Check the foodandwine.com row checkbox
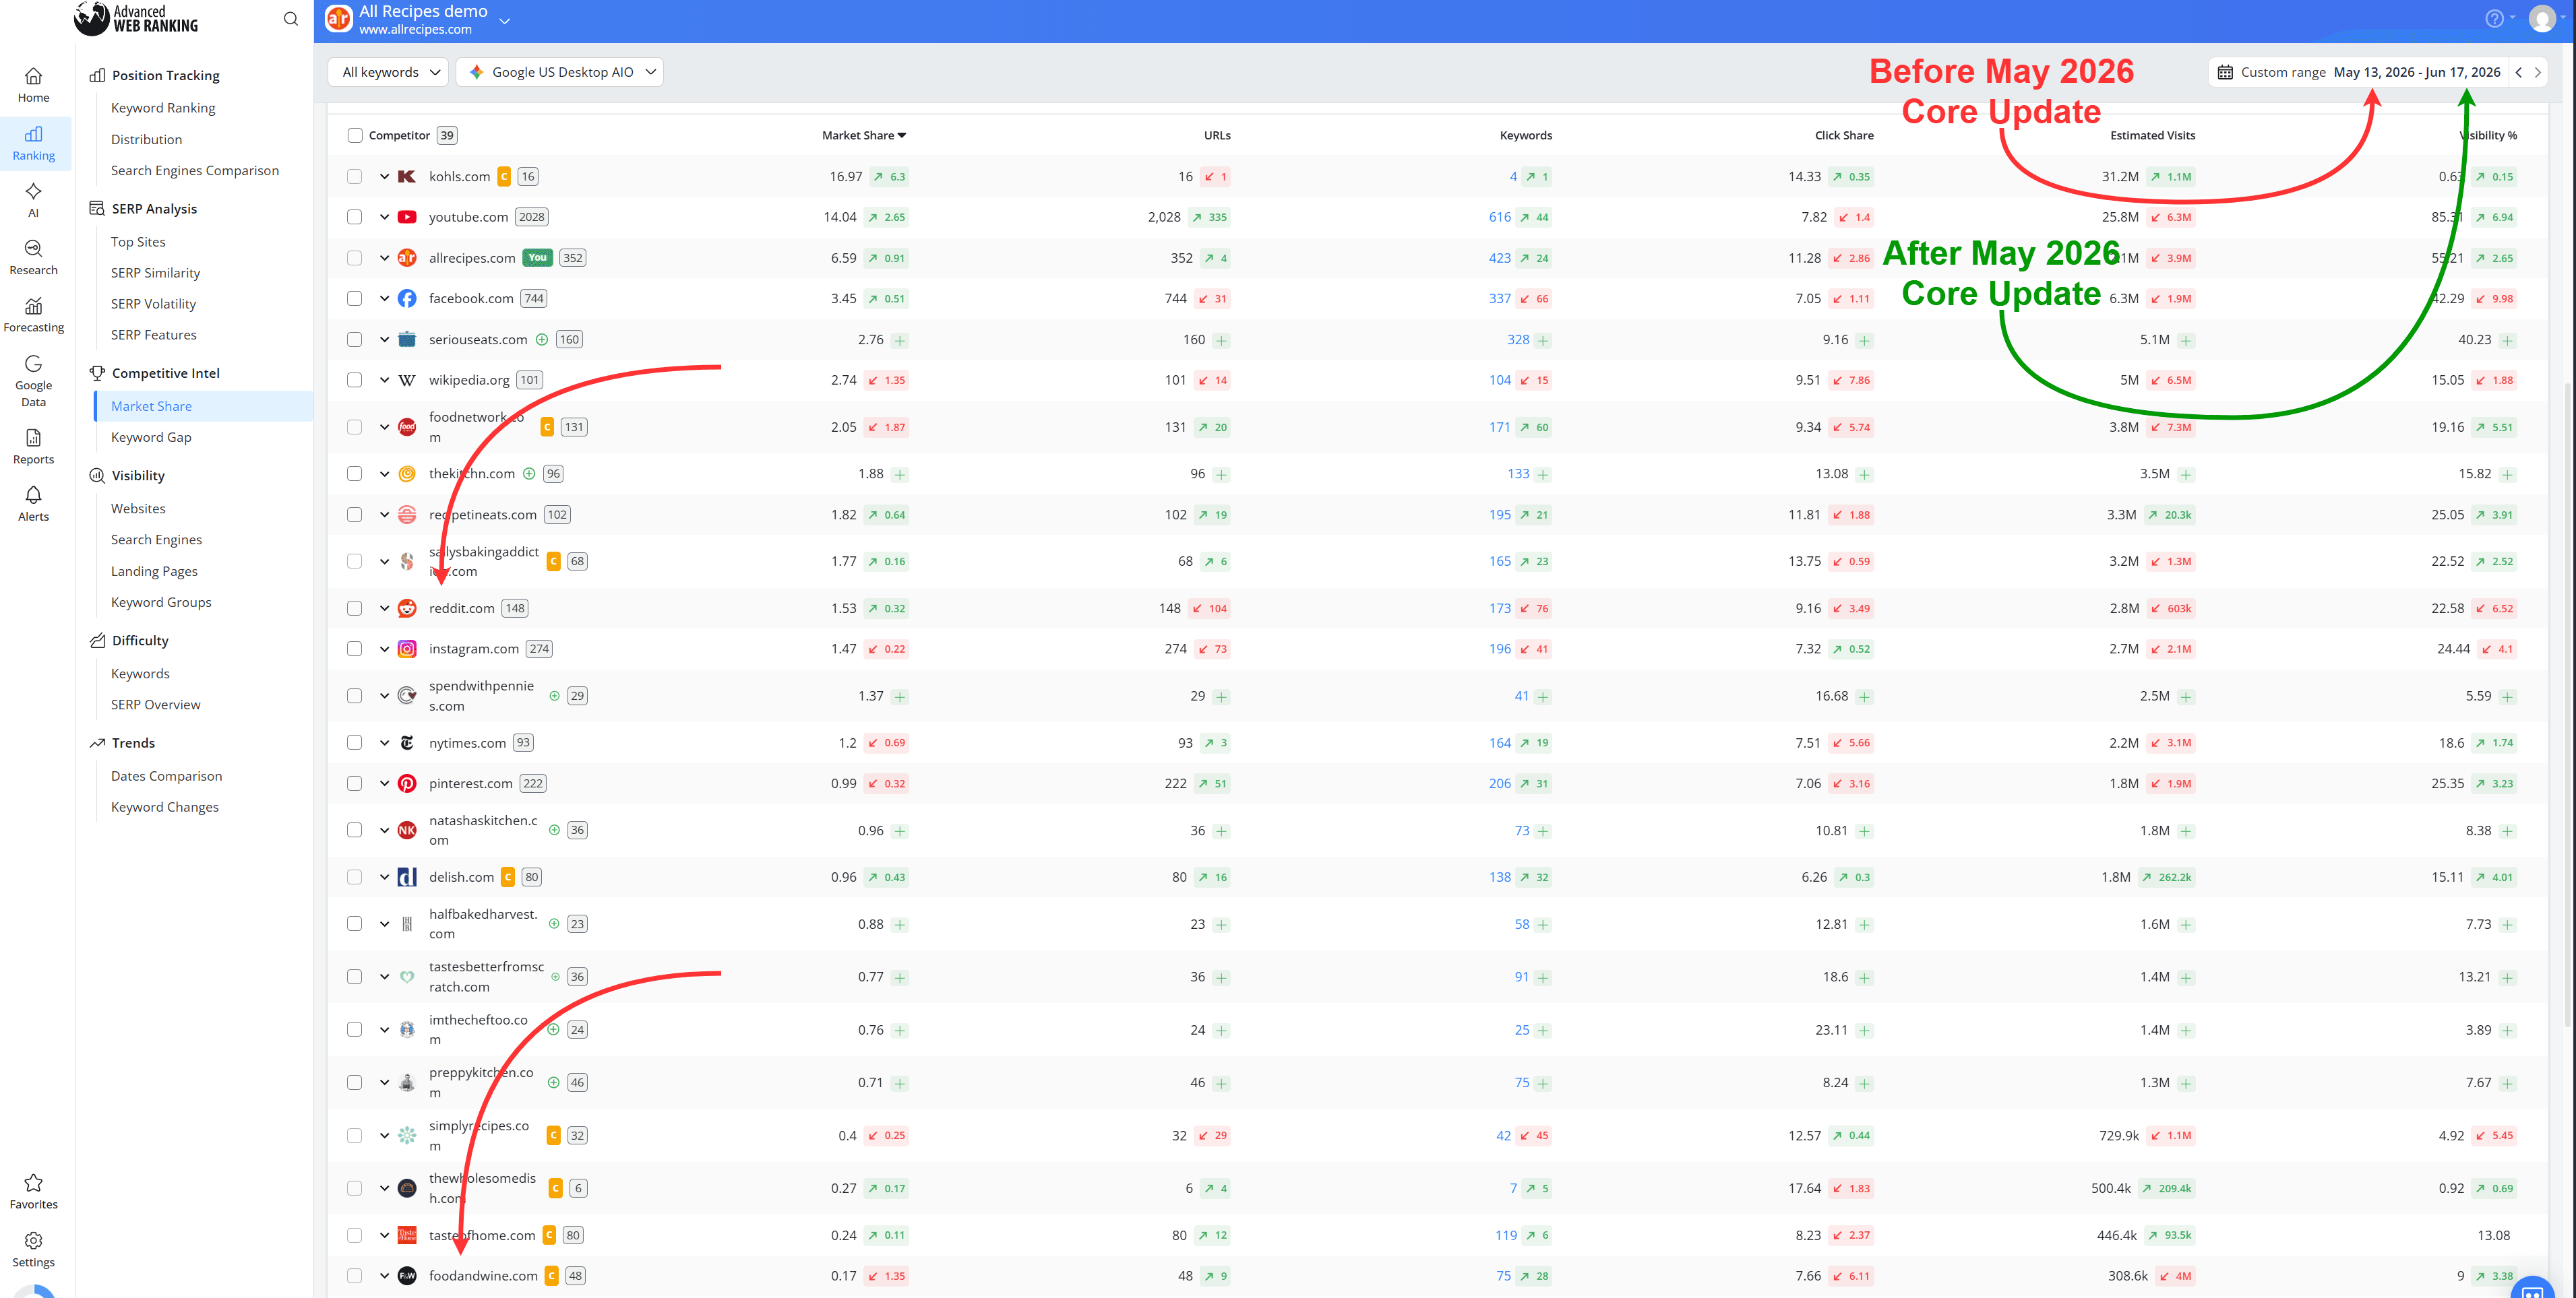 click(354, 1276)
